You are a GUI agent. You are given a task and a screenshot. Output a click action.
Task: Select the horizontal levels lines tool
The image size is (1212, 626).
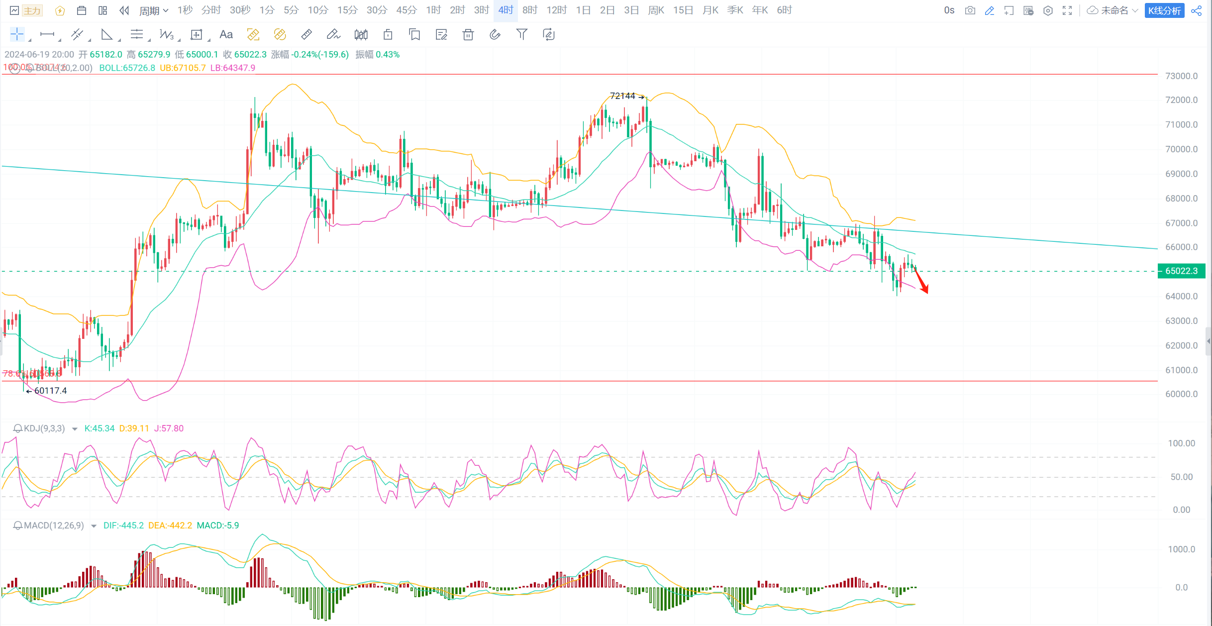click(x=136, y=34)
